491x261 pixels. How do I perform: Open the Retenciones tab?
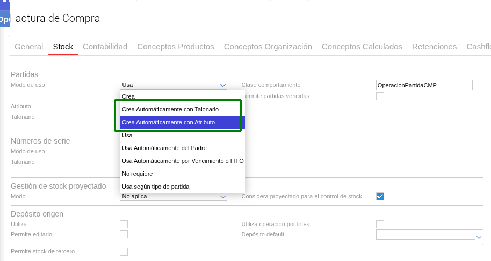click(434, 47)
